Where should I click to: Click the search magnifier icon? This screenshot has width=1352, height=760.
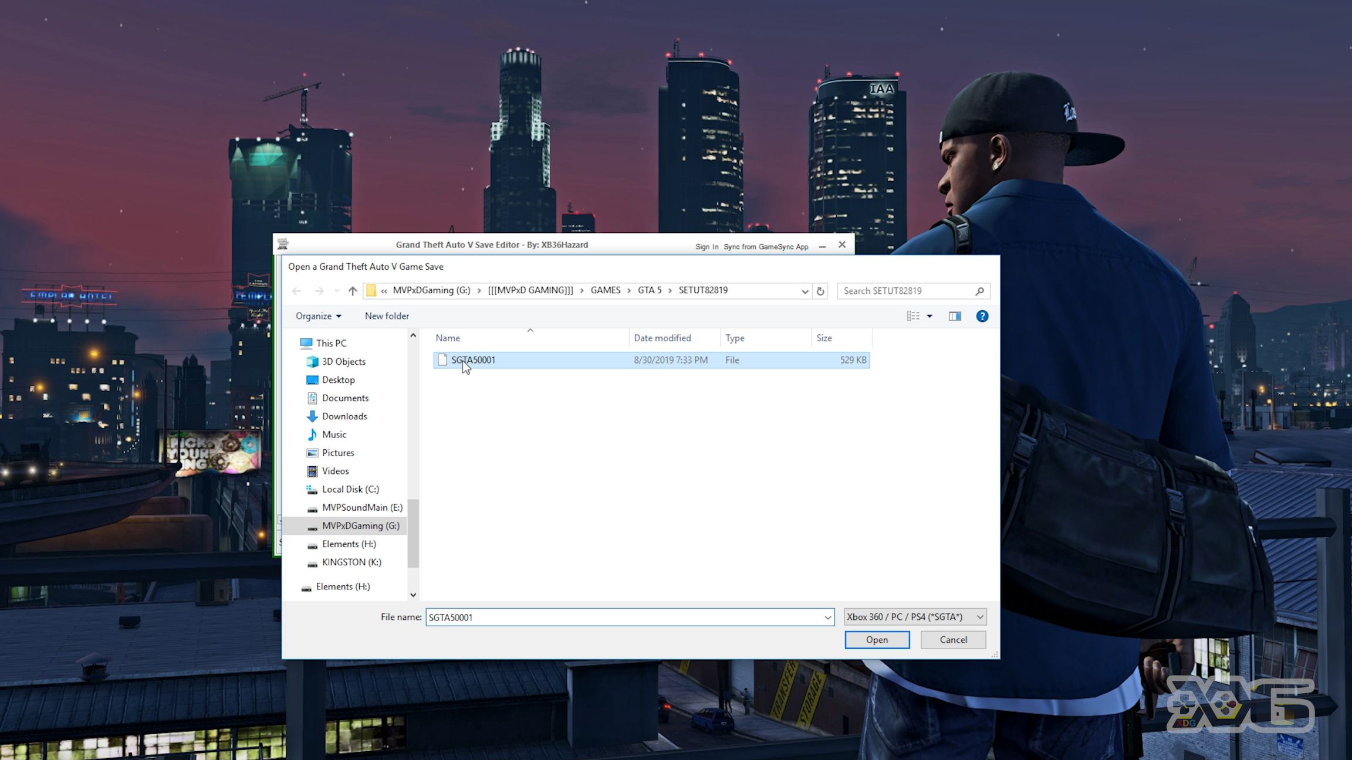(x=979, y=291)
